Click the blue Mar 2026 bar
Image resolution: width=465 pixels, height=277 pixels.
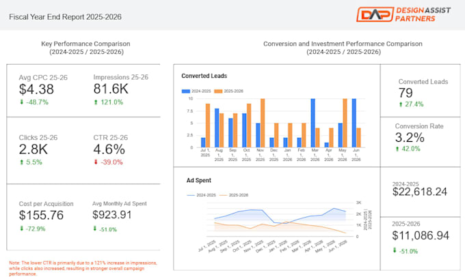pos(313,123)
